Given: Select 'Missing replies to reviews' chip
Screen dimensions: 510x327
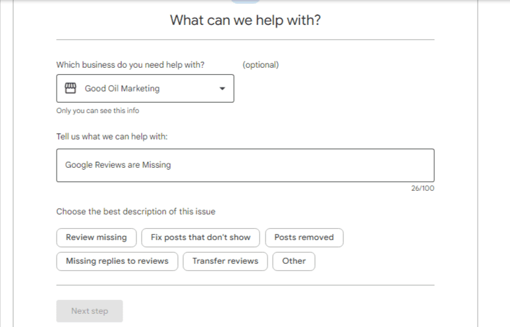Looking at the screenshot, I should [117, 261].
